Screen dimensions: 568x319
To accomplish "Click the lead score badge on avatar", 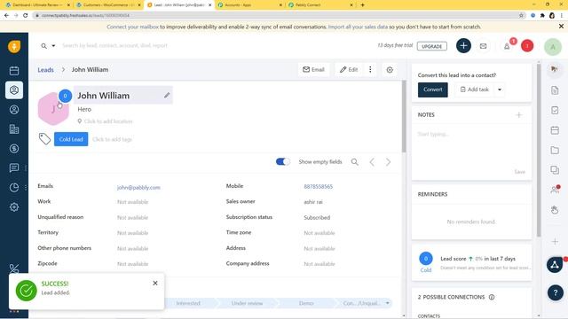I will point(65,96).
